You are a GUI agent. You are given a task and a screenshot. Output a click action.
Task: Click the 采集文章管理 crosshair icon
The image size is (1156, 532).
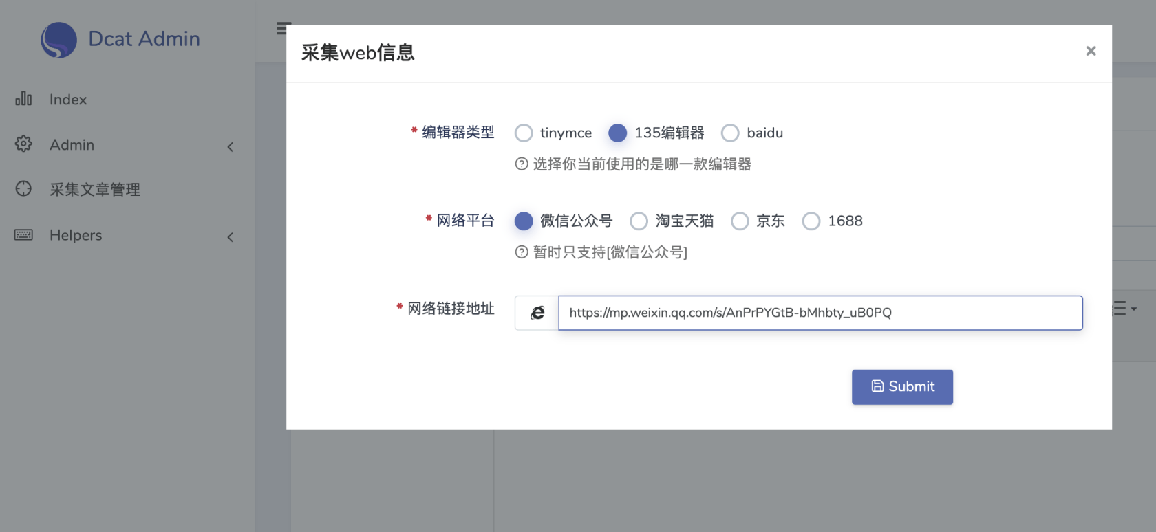pos(23,188)
